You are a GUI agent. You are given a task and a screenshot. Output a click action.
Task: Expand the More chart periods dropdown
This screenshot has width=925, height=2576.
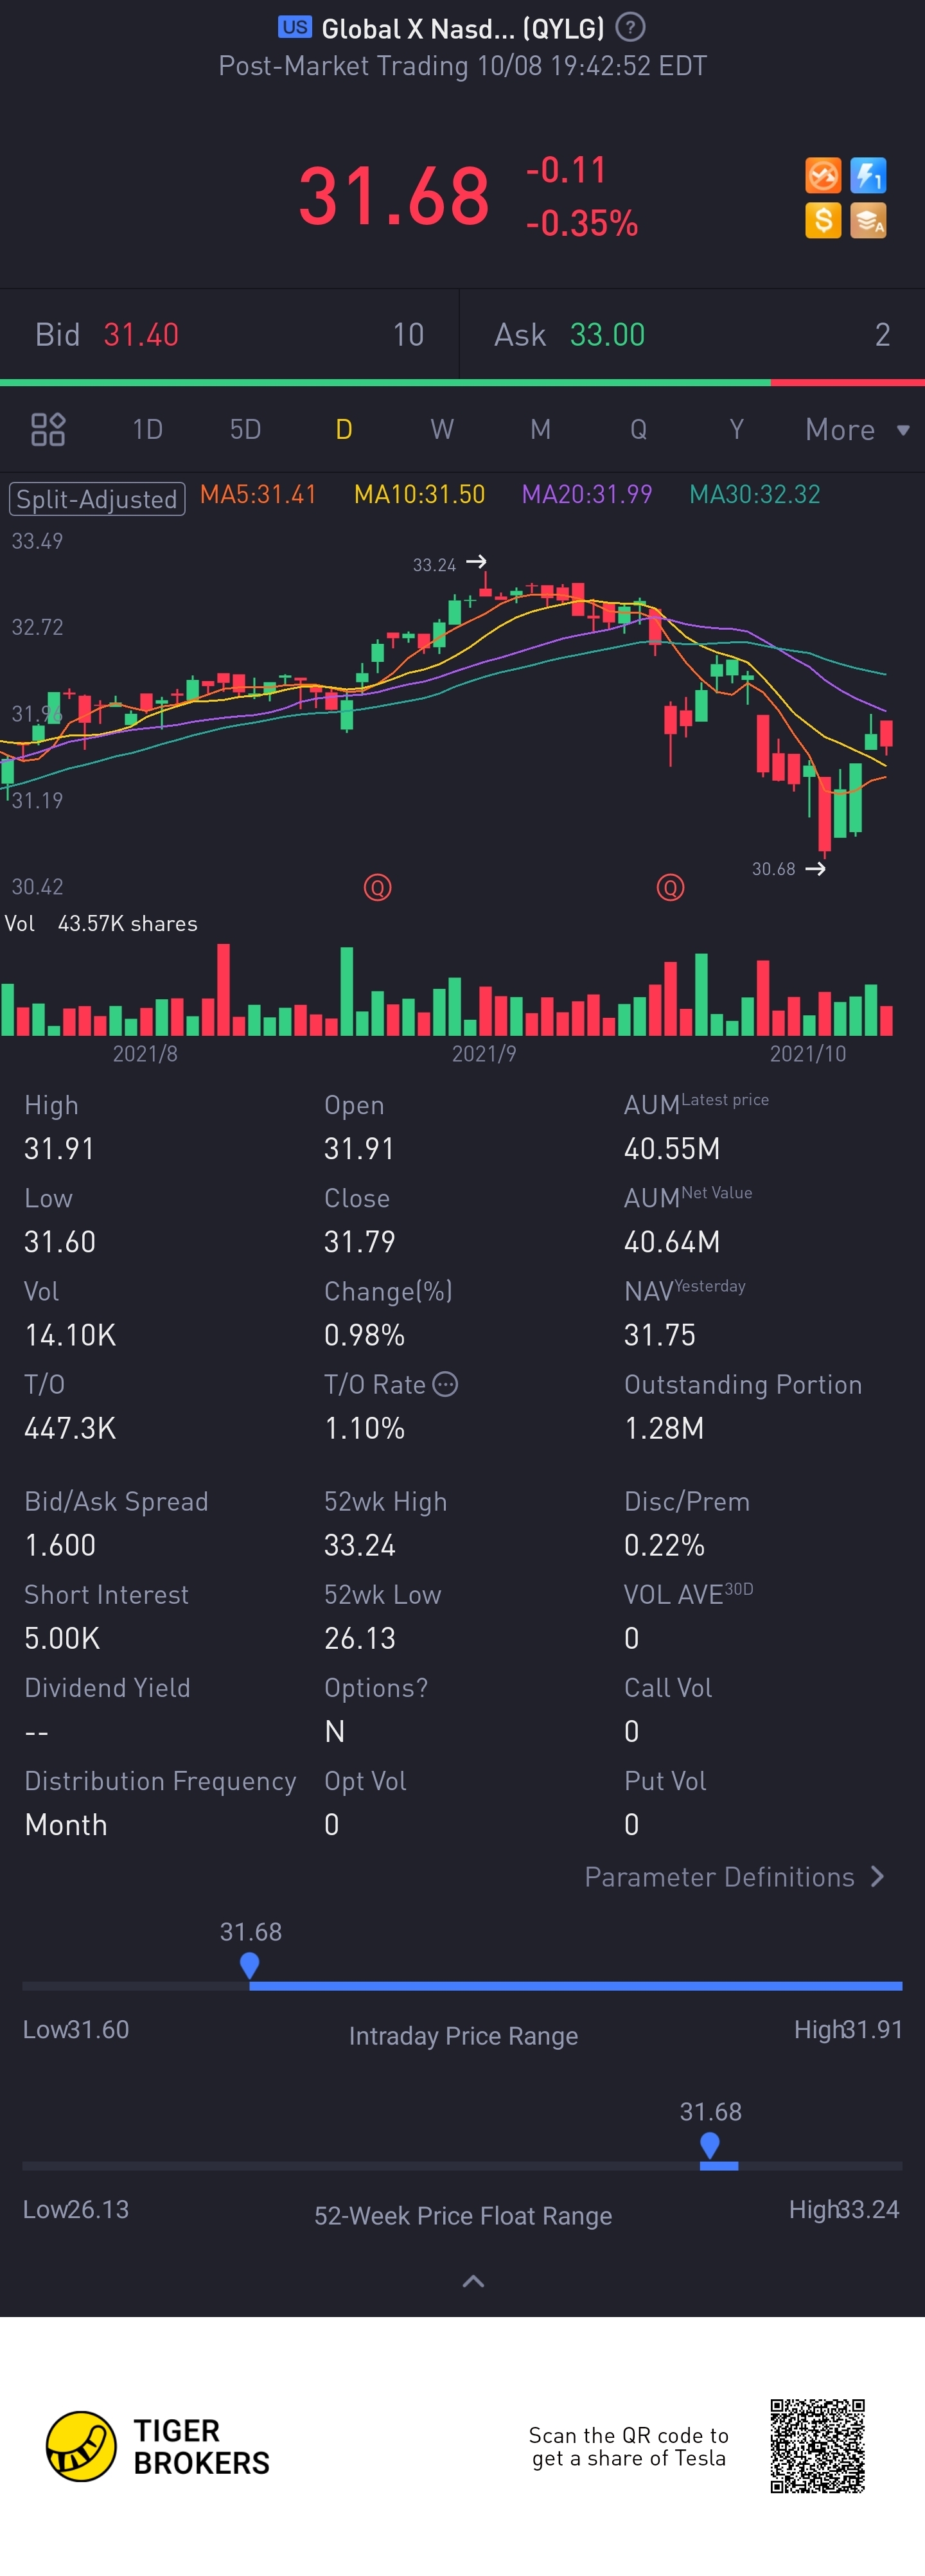click(858, 429)
